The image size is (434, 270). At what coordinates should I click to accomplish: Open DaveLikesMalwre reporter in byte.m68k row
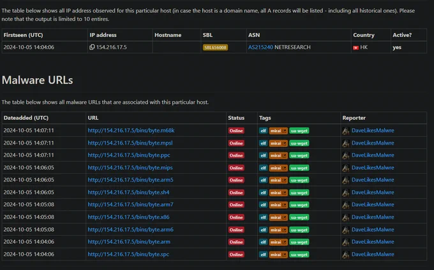coord(373,131)
